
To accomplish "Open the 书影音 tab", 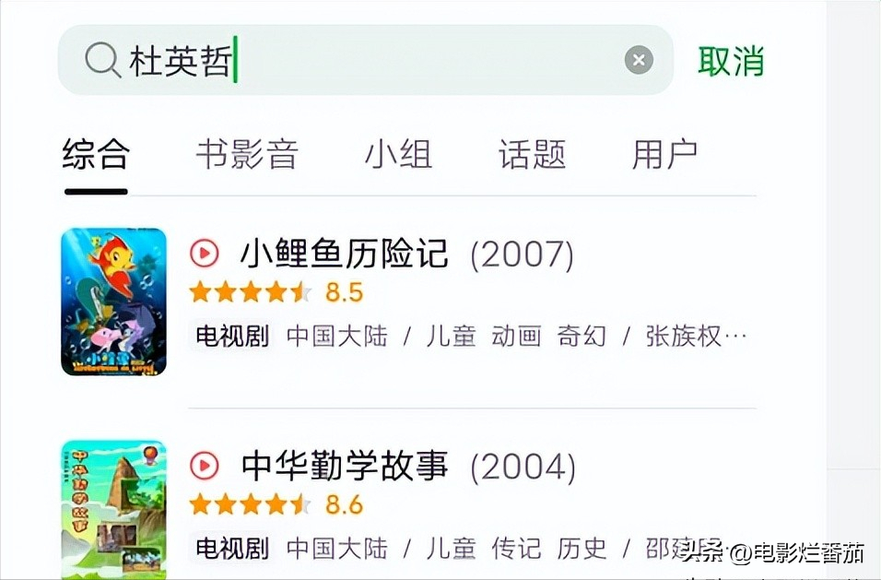I will pos(247,154).
